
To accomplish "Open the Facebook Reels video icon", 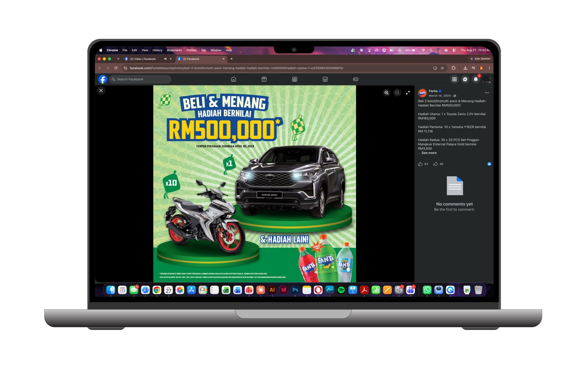I will [264, 79].
